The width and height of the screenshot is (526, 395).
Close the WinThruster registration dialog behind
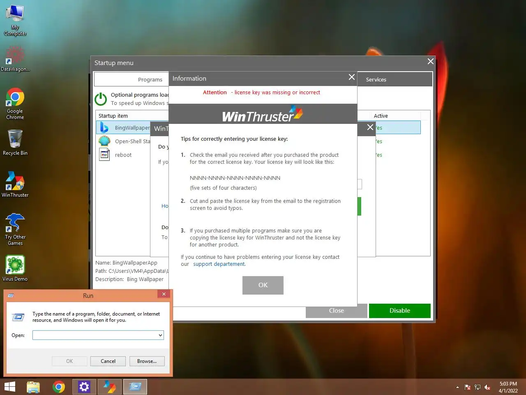coord(370,127)
